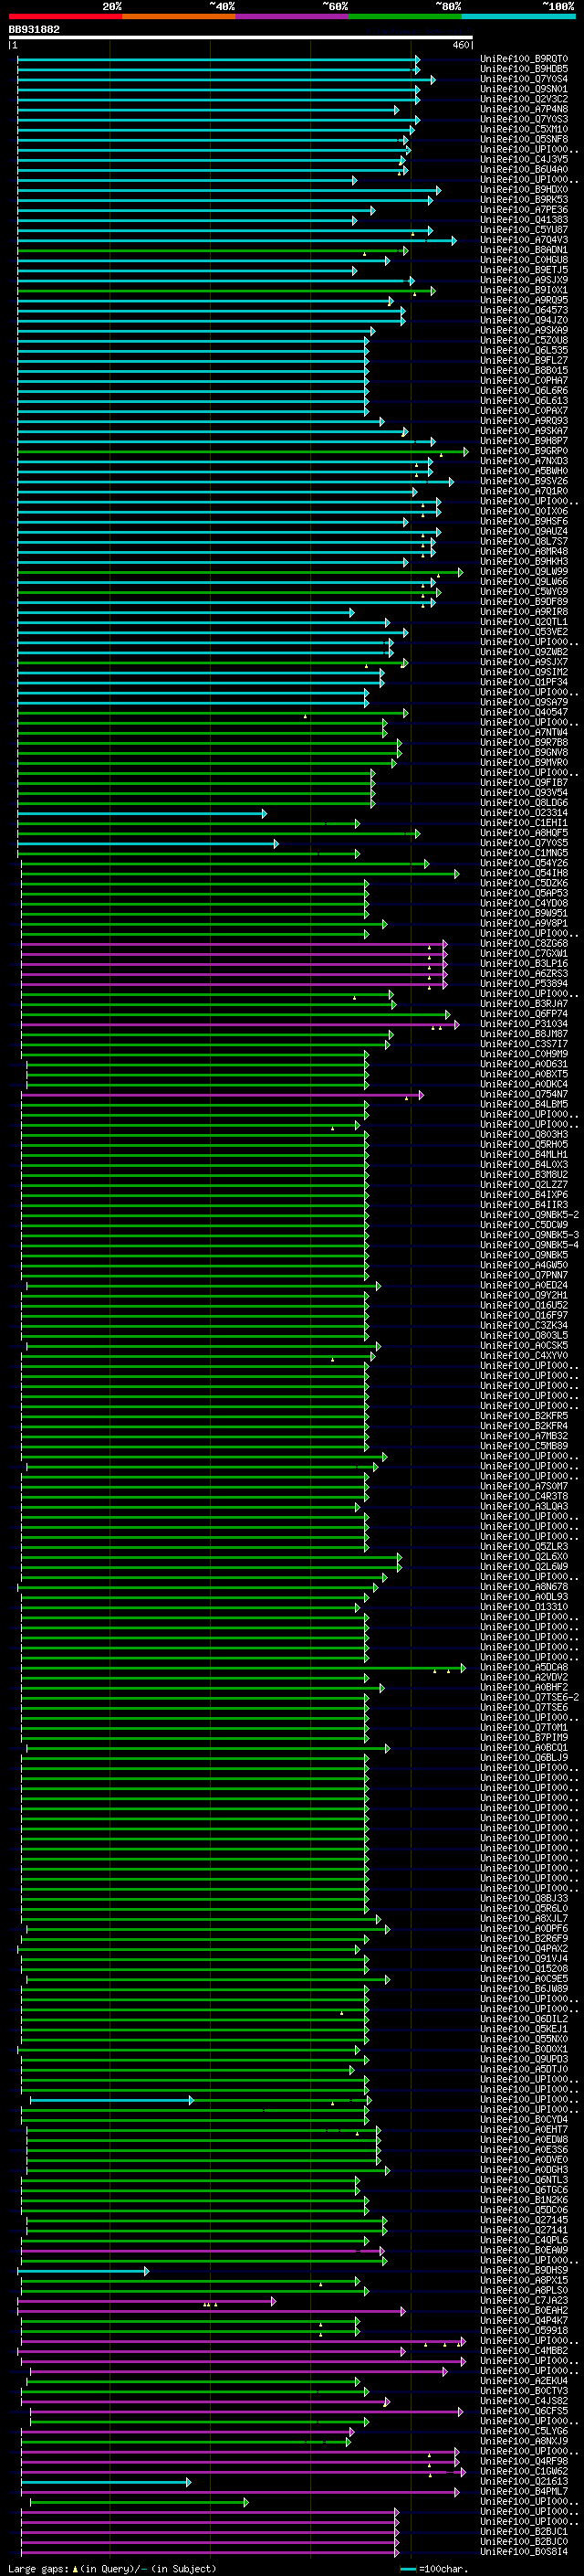This screenshot has height=2576, width=584.
Task: Select the UniRef100_A4GW50 label
Action: click(524, 1265)
